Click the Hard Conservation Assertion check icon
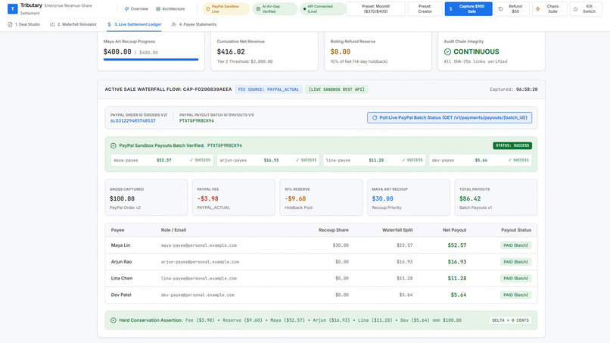This screenshot has width=610, height=343. tap(114, 320)
